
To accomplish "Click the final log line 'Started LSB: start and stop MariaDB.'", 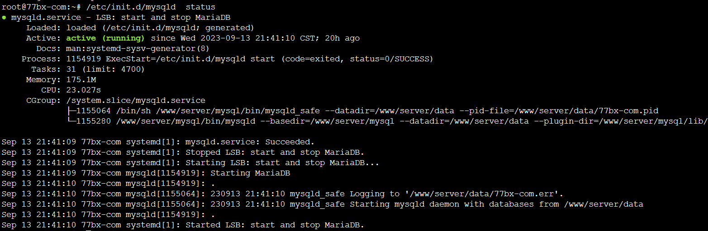I will [x=275, y=225].
